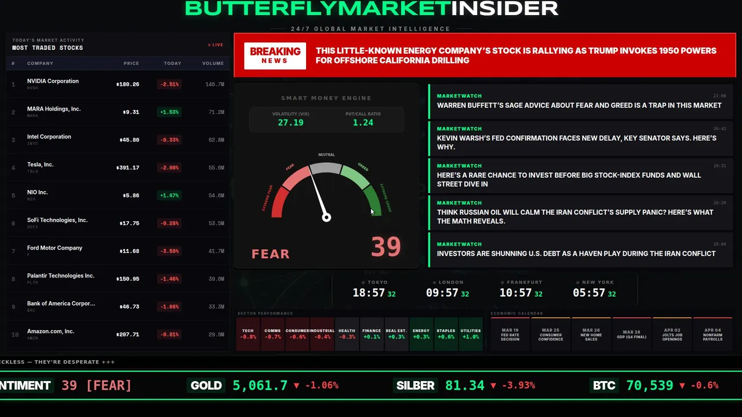Open Kevin Warsh Fed confirmation headline
The width and height of the screenshot is (742, 417).
click(581, 138)
